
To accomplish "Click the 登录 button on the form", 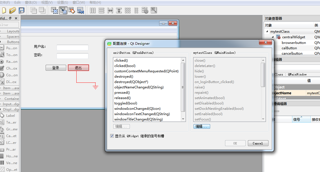I will point(56,68).
